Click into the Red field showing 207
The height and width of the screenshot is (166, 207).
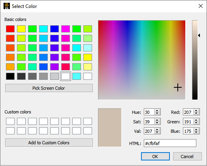click(x=188, y=112)
